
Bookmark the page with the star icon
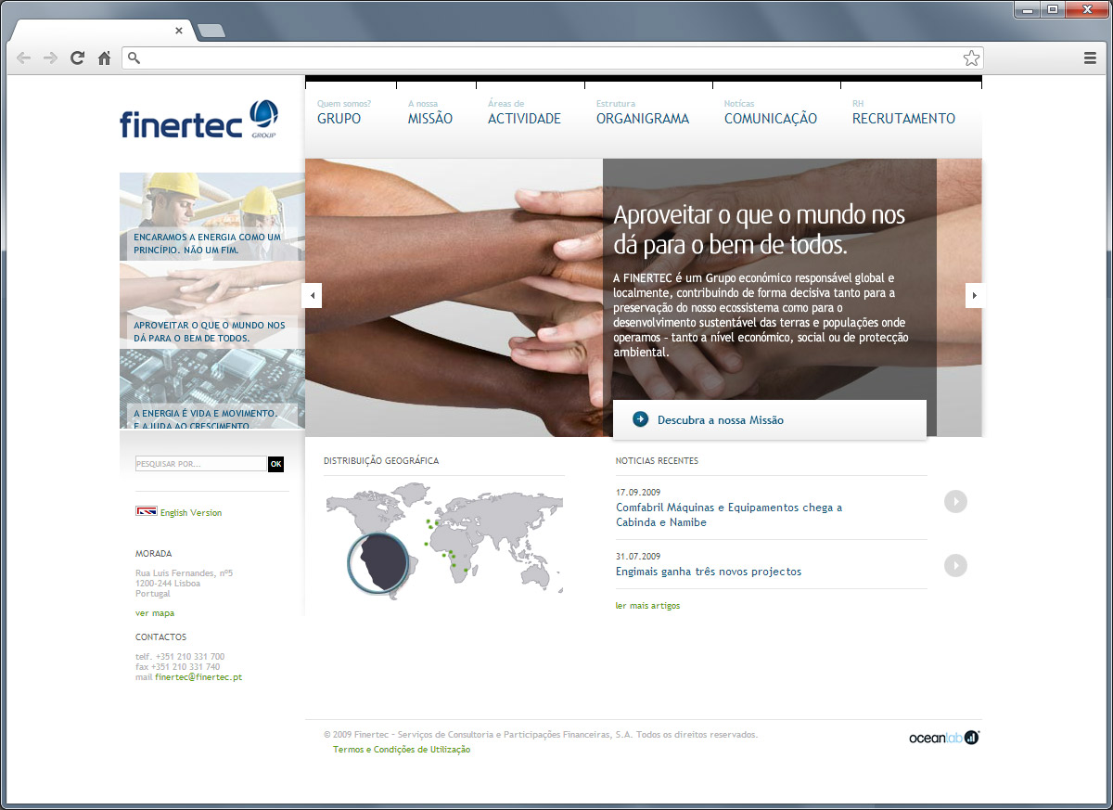[x=972, y=58]
